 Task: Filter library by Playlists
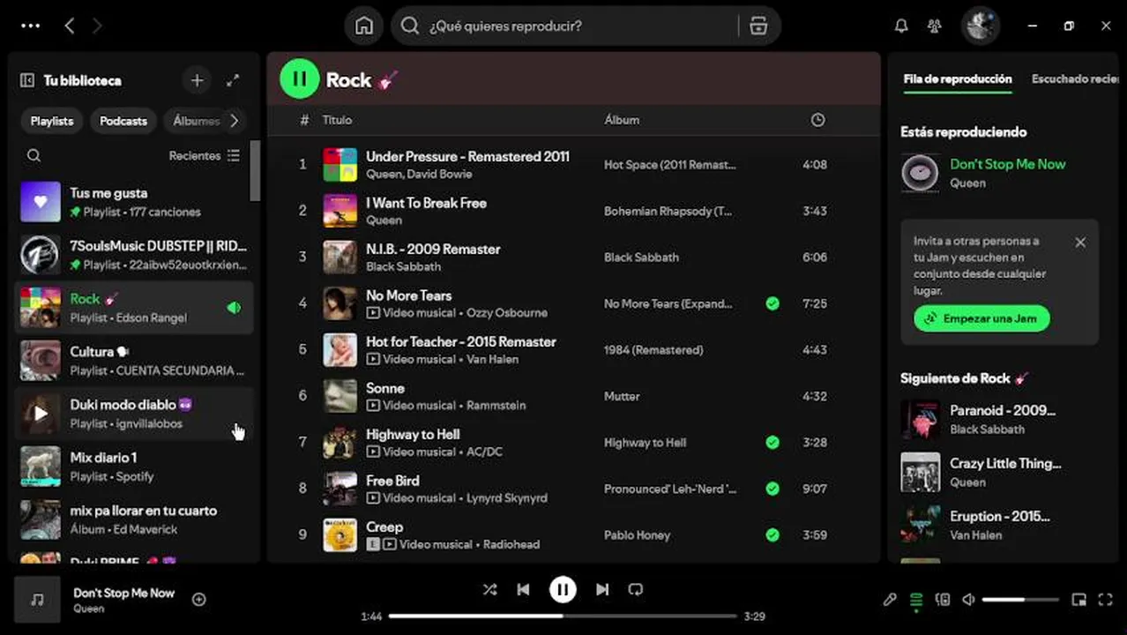[52, 121]
